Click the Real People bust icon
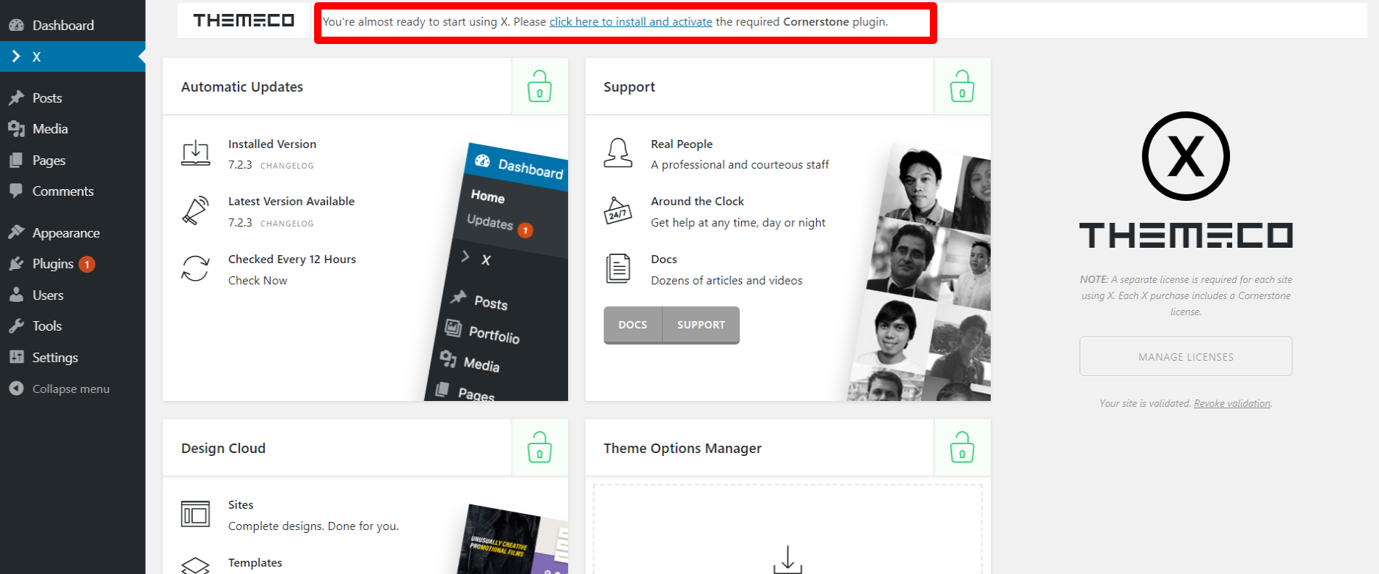Screen dimensions: 1379x574 (x=618, y=153)
